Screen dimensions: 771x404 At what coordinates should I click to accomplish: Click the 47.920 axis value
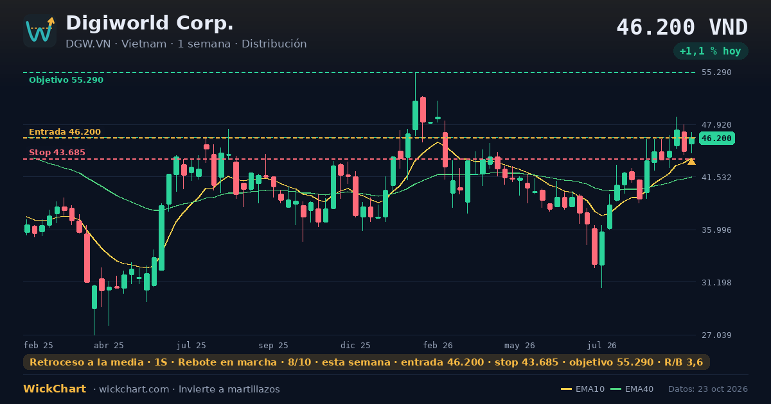(x=716, y=125)
